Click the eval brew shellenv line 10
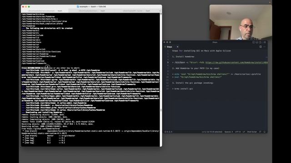The width and height of the screenshot is (291, 163). pyautogui.click(x=197, y=77)
